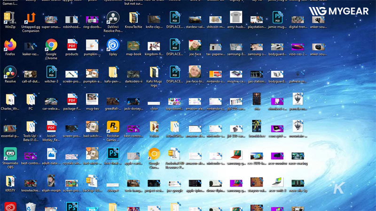
Task: Select the Untapped.gg Companion icon
Action: point(31,19)
